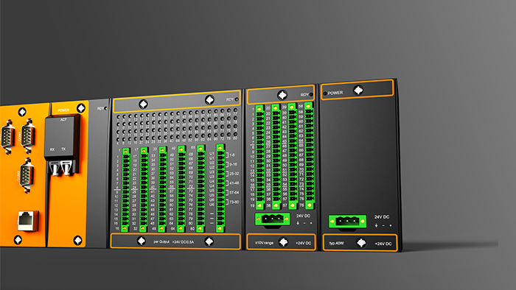This screenshot has height=290, width=516.
Task: Click the ±10V range label
Action: [x=264, y=243]
